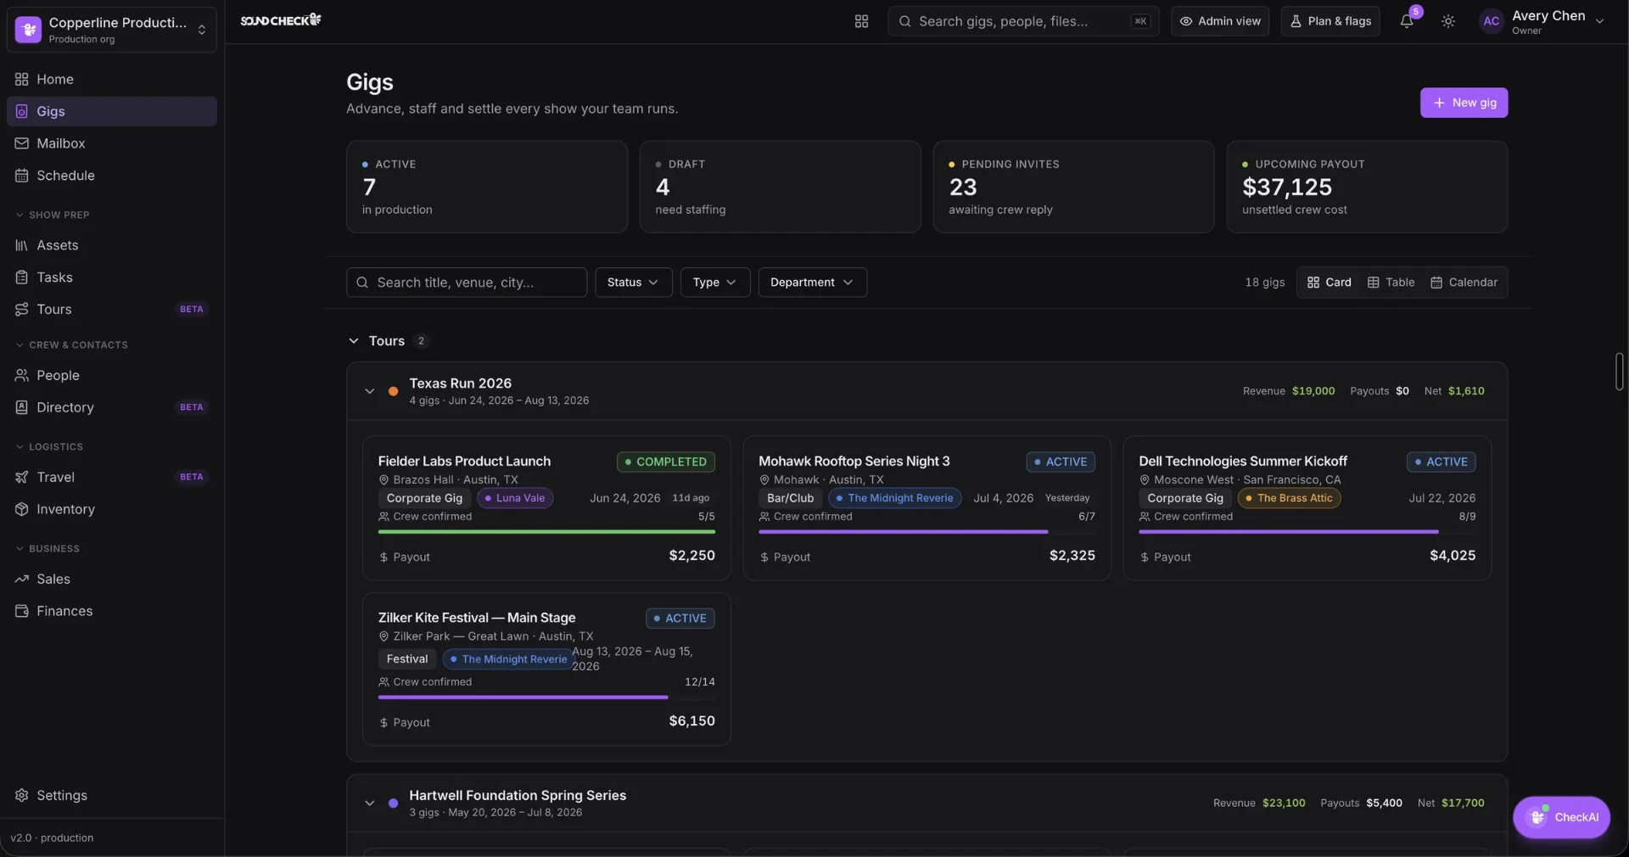Click the global search gigs, people, files box
The height and width of the screenshot is (857, 1629).
1023,21
